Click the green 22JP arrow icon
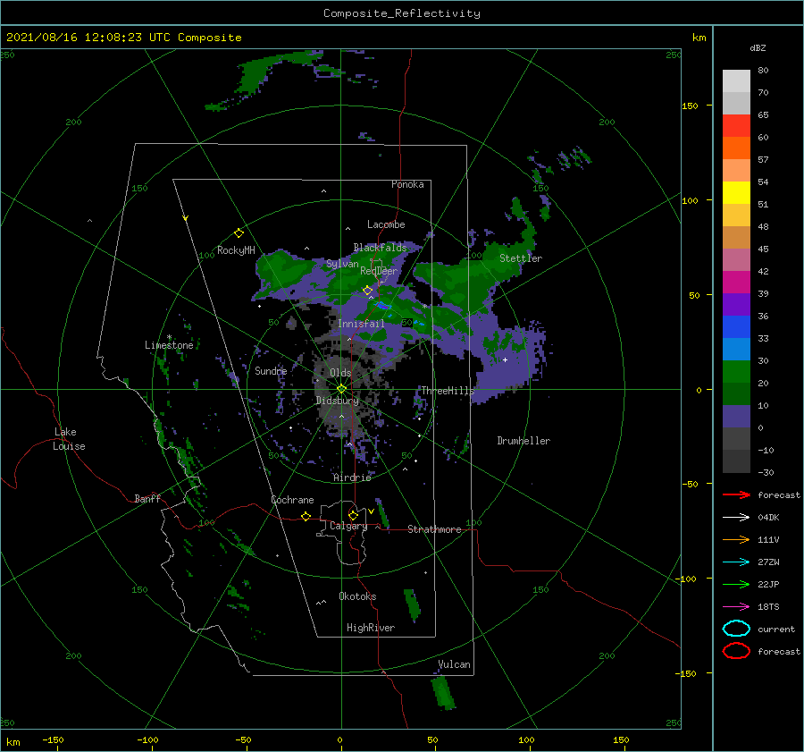 click(736, 584)
